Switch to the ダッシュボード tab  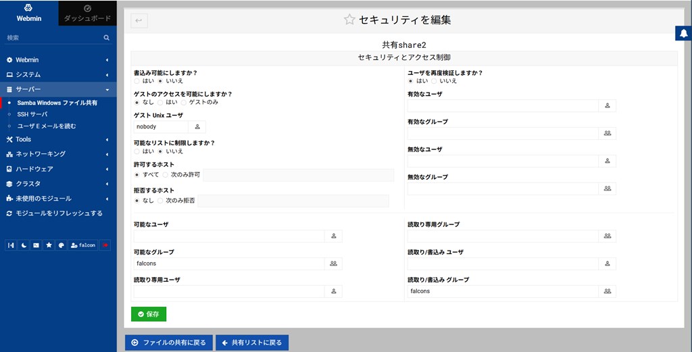coord(87,13)
